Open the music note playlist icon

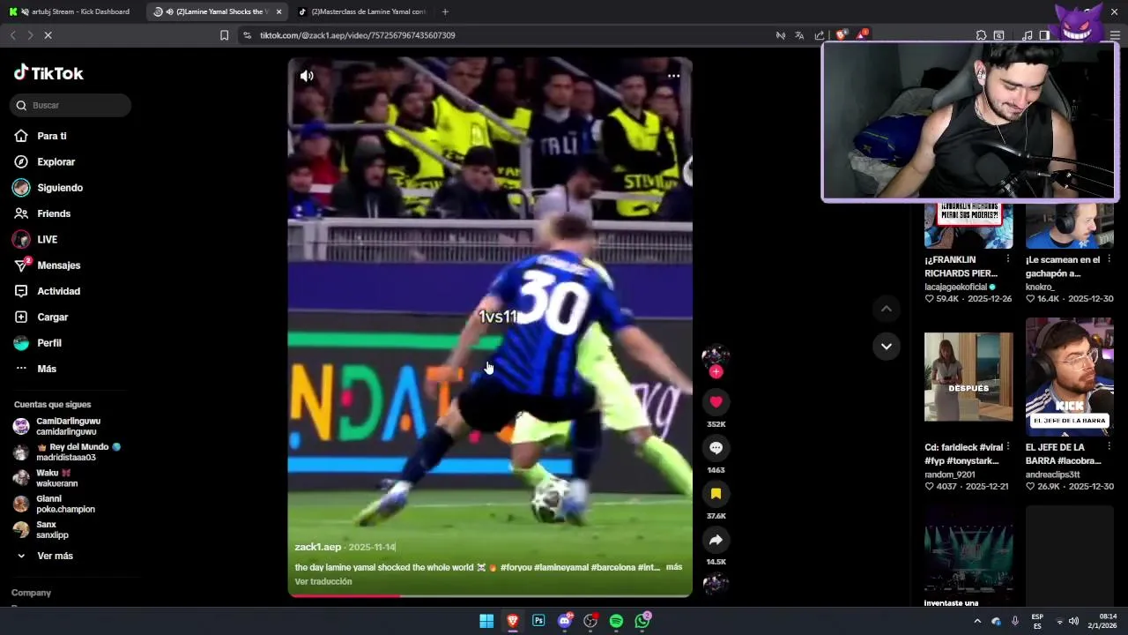pyautogui.click(x=1028, y=35)
